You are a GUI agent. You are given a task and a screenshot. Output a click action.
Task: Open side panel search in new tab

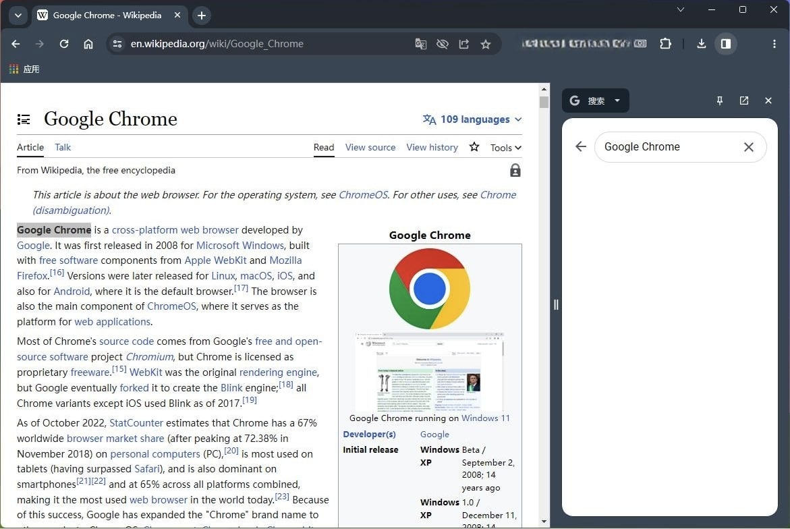744,101
